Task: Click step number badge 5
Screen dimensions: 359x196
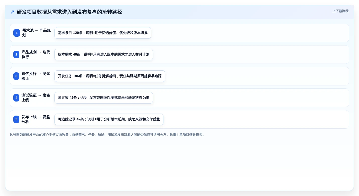Action: [16, 119]
